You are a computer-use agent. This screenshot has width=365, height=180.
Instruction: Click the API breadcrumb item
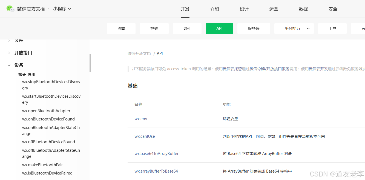click(160, 54)
